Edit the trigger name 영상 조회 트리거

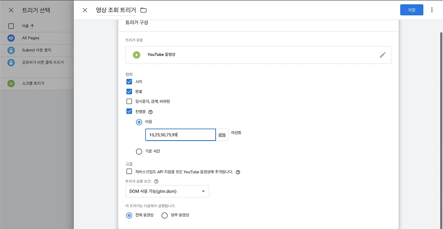[x=116, y=10]
